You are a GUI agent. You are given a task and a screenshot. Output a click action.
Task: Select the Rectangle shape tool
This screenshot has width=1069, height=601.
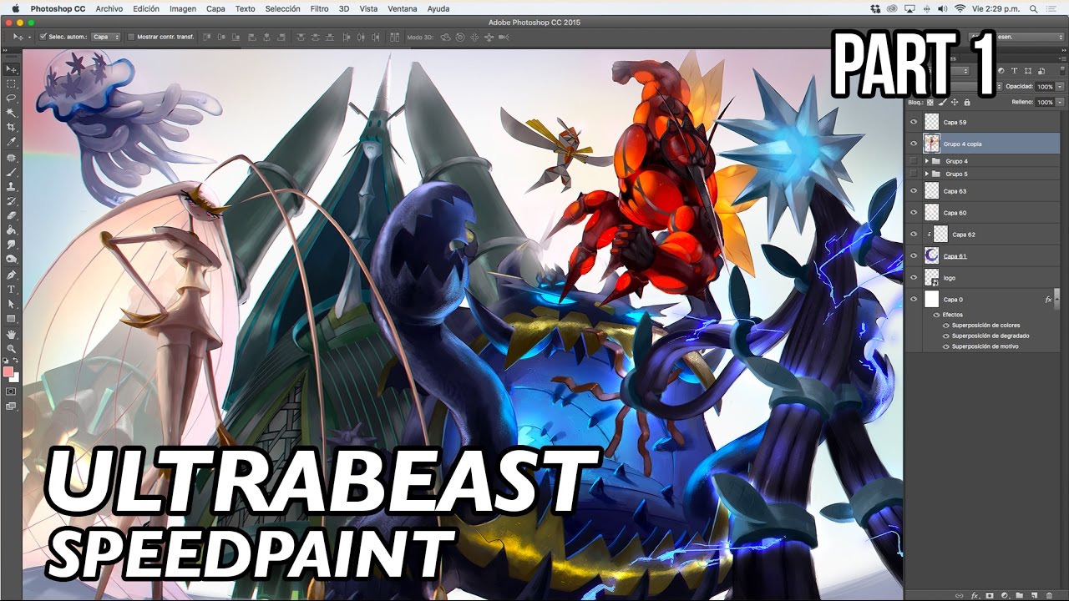point(12,317)
